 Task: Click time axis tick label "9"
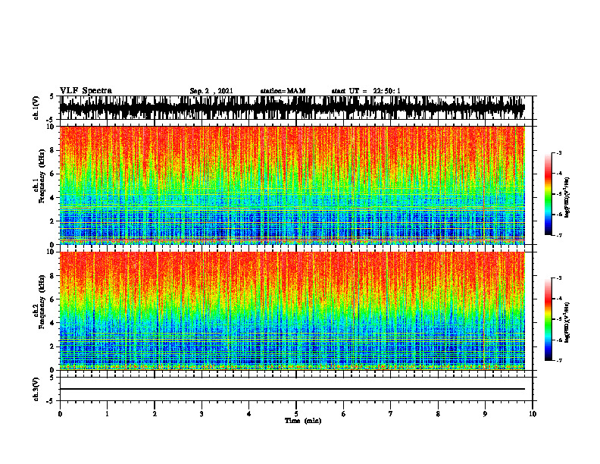coord(485,414)
